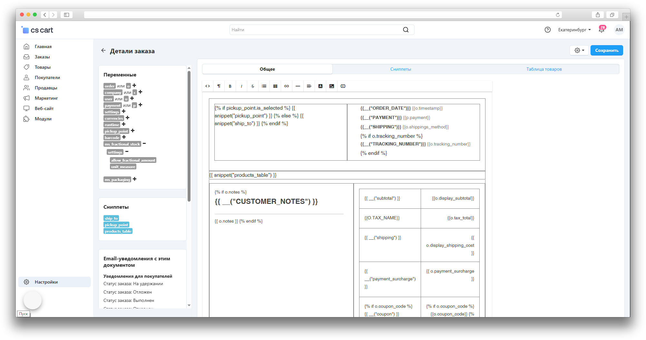Open gear actions dropdown next to Сохранить
The image size is (646, 340).
[x=579, y=50]
